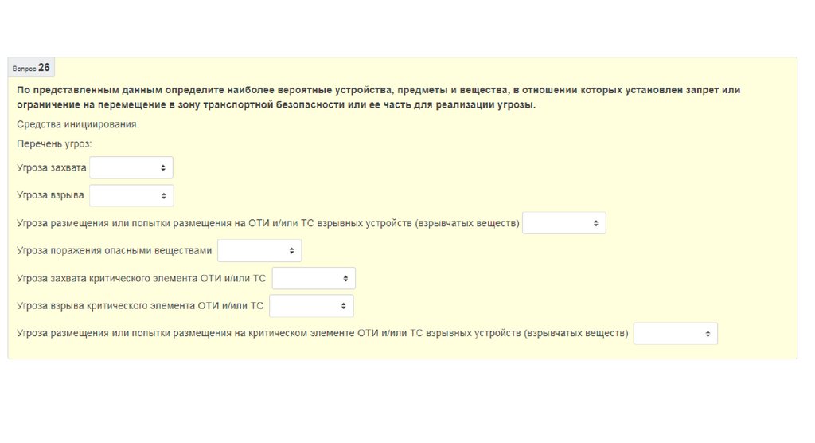The width and height of the screenshot is (815, 443).
Task: Click label about размещения на ОТИ взрывных устройств
Action: pyautogui.click(x=268, y=223)
